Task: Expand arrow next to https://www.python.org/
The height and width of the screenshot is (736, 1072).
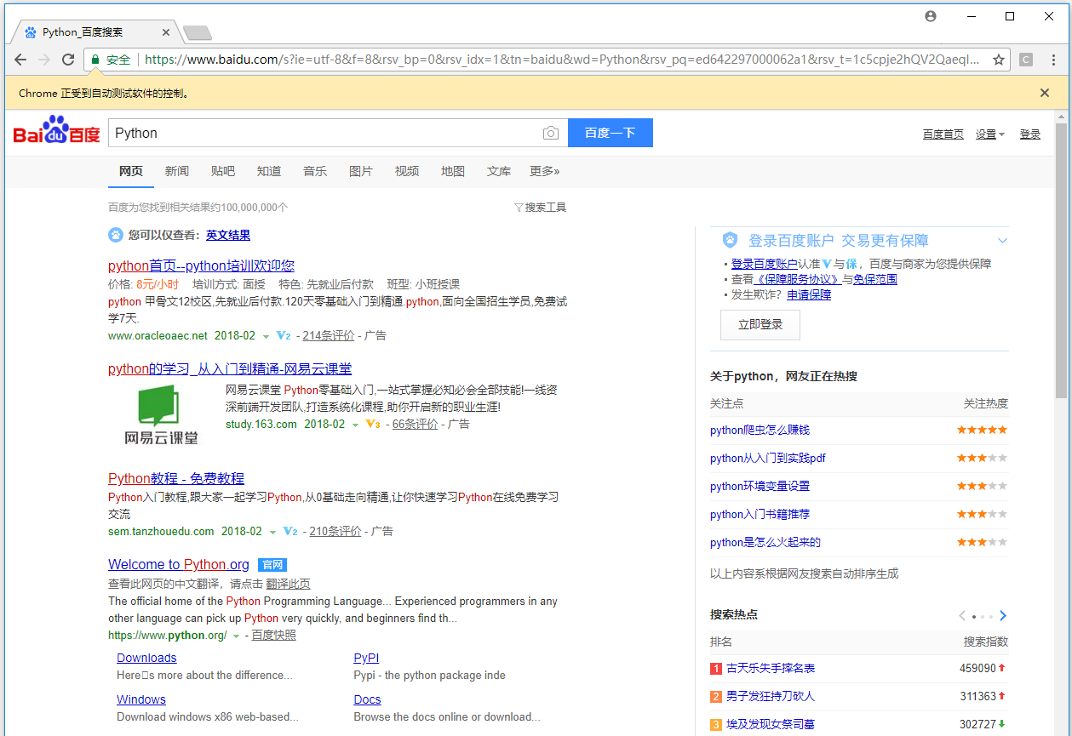Action: 236,636
